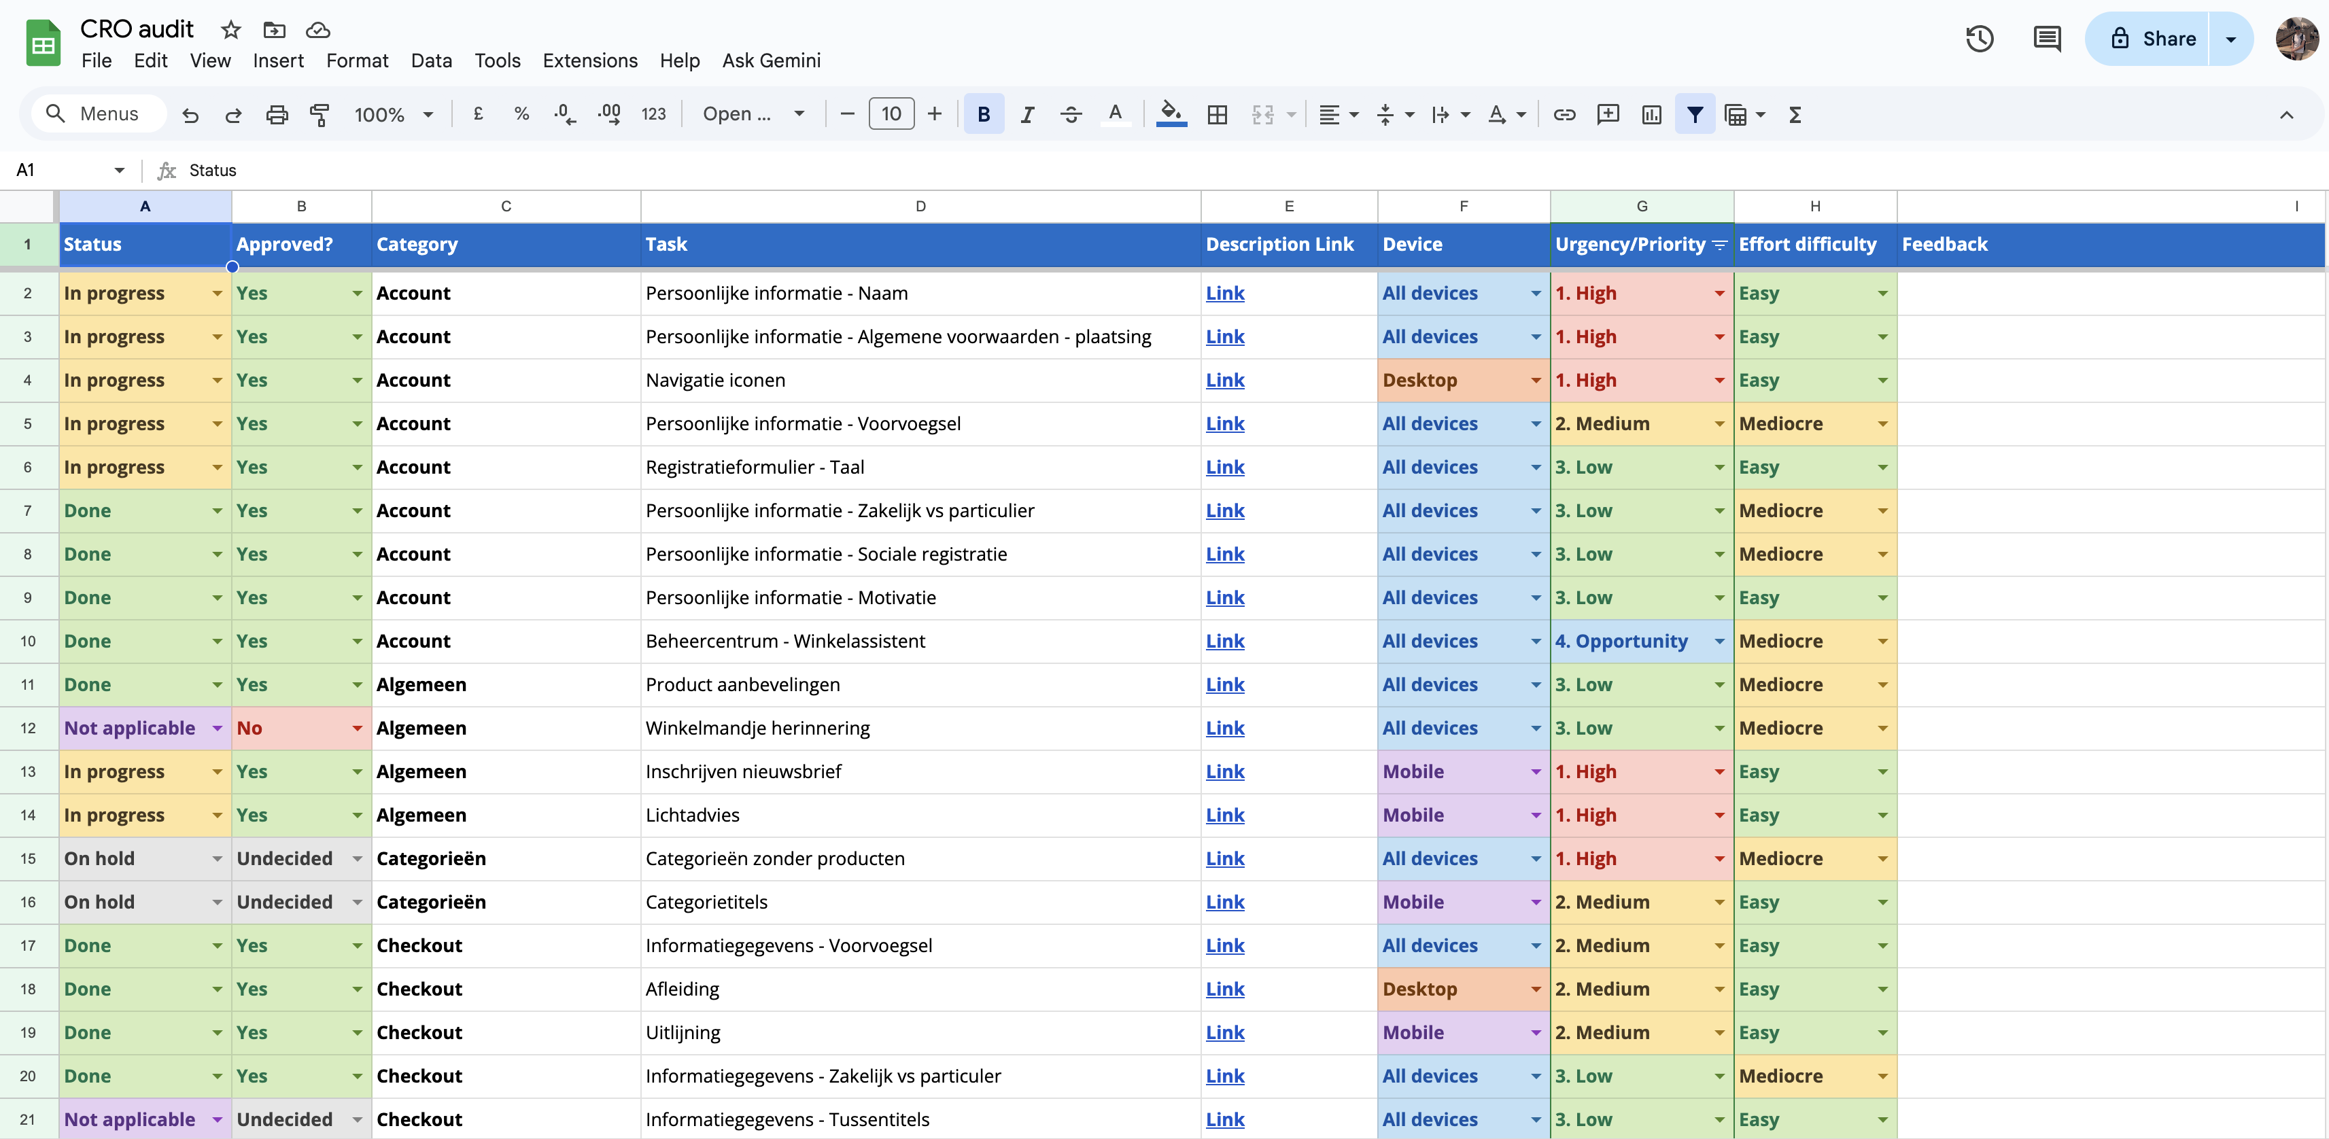The height and width of the screenshot is (1139, 2329).
Task: Open the status dropdown showing In progress in row 2
Action: [x=216, y=293]
